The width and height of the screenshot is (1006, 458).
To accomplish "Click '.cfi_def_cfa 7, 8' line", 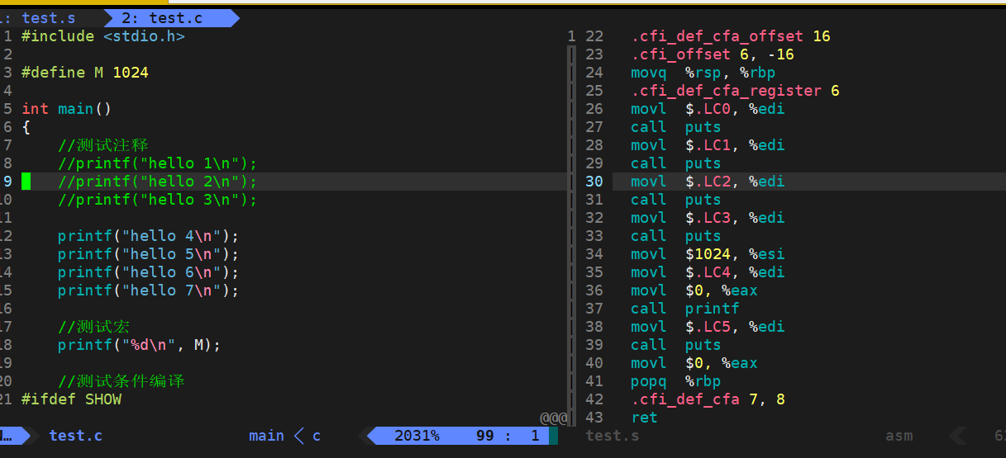I will [708, 399].
